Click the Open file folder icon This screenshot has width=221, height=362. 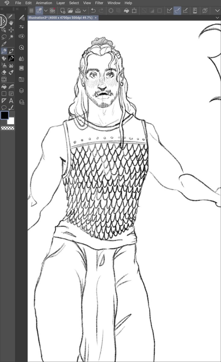(70, 11)
